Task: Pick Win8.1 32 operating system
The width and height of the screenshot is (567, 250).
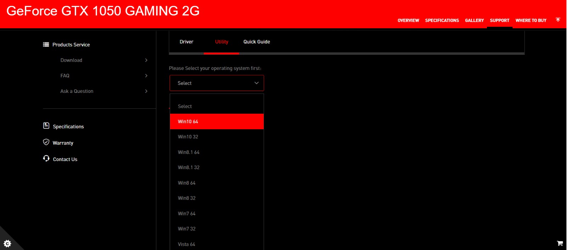Action: click(x=217, y=167)
